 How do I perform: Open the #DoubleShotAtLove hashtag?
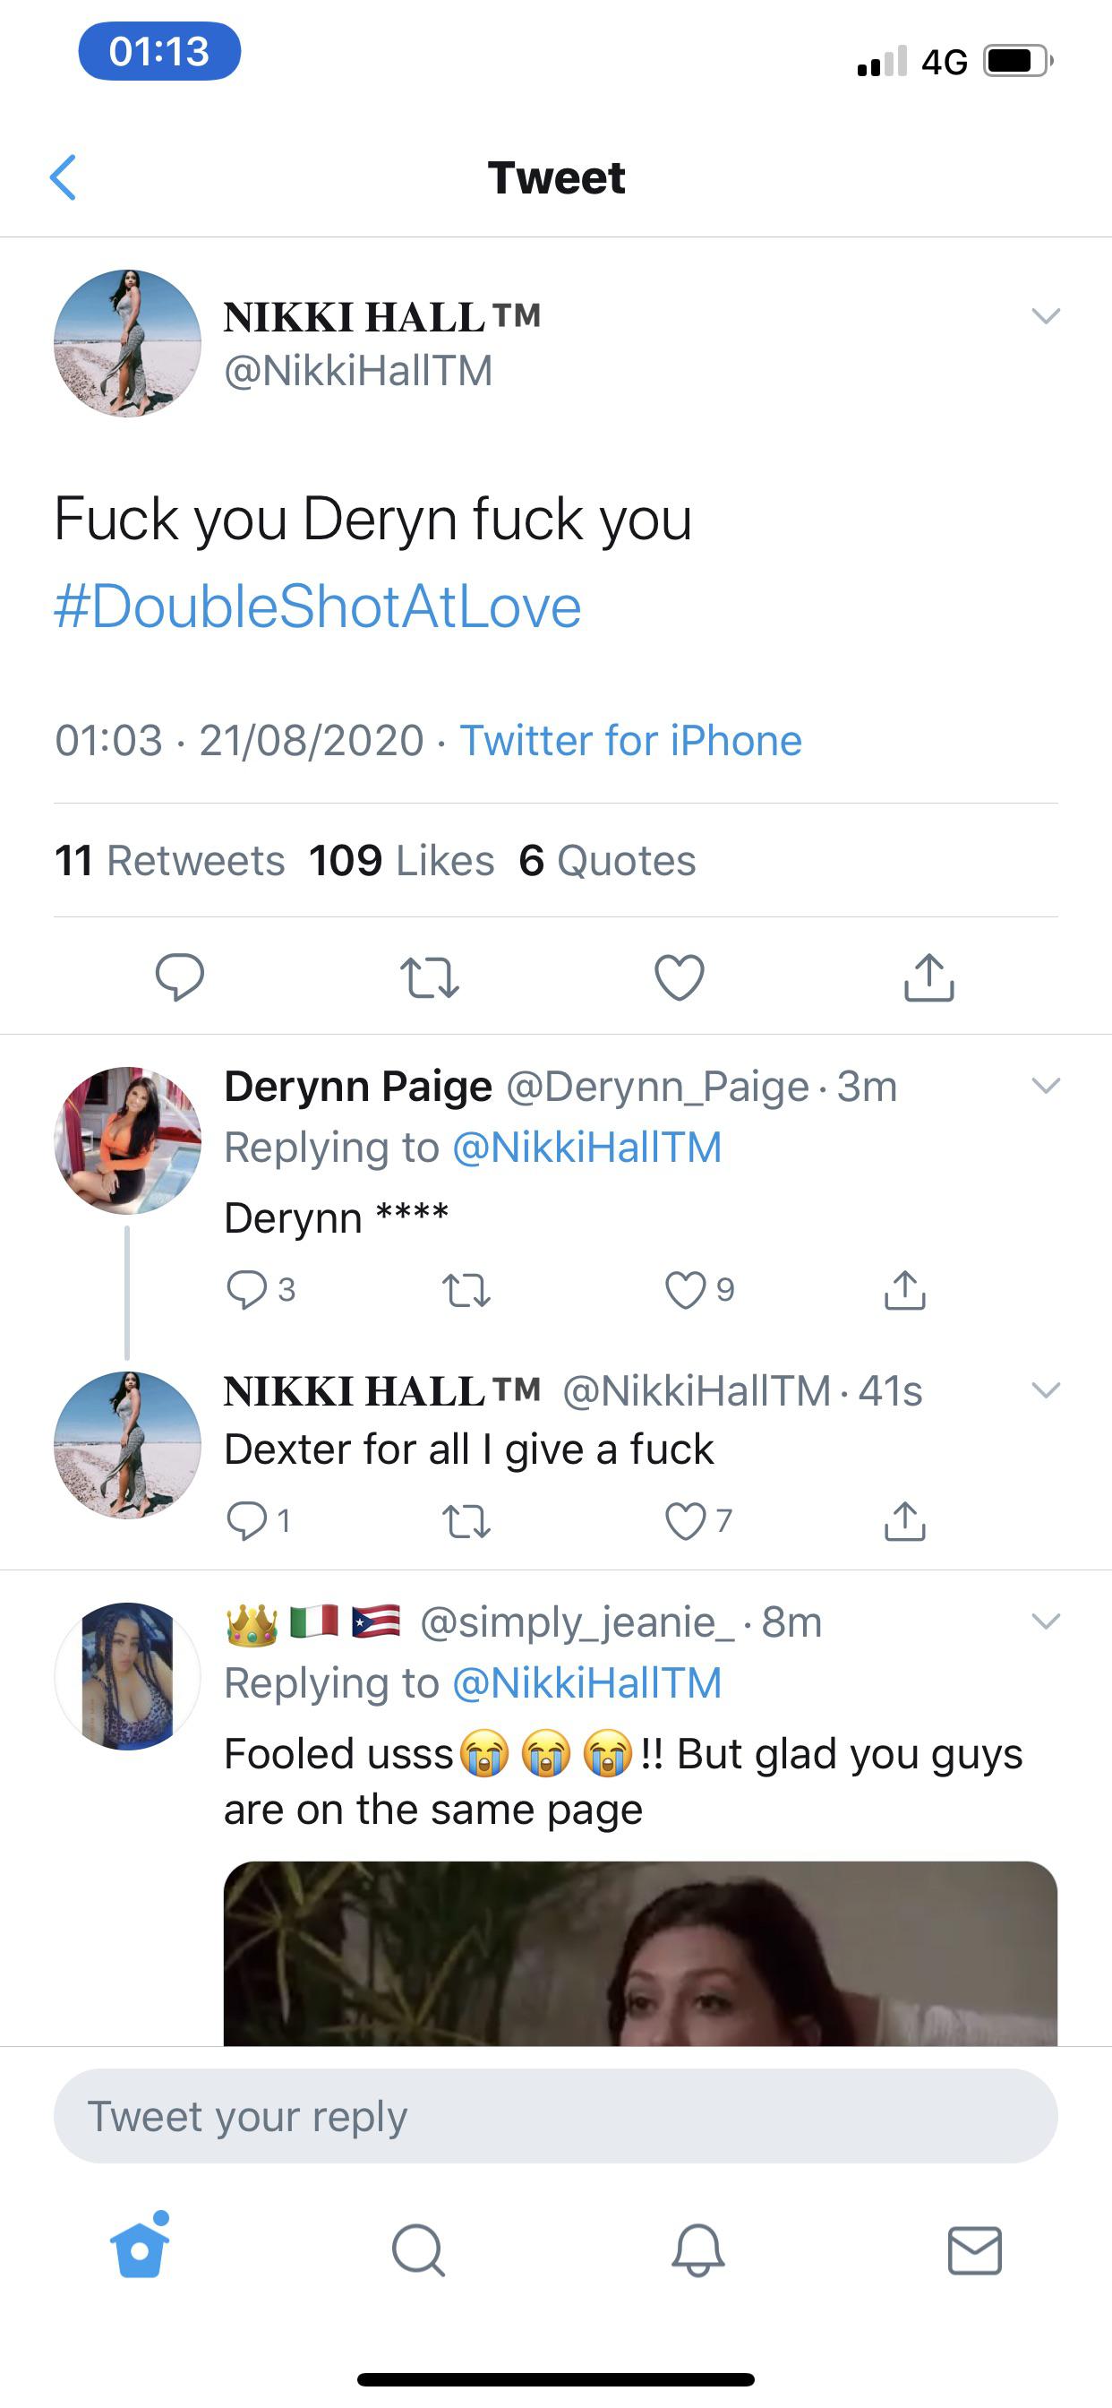click(x=318, y=606)
